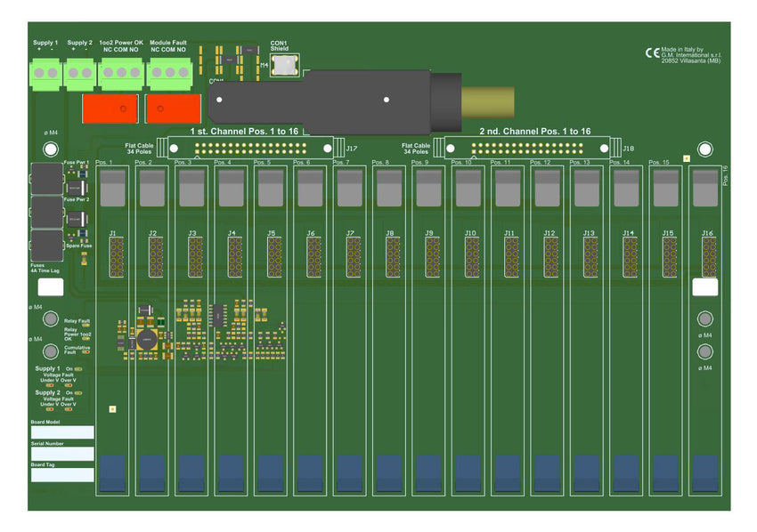Click the Serial Number label field
The height and width of the screenshot is (532, 757).
point(61,454)
